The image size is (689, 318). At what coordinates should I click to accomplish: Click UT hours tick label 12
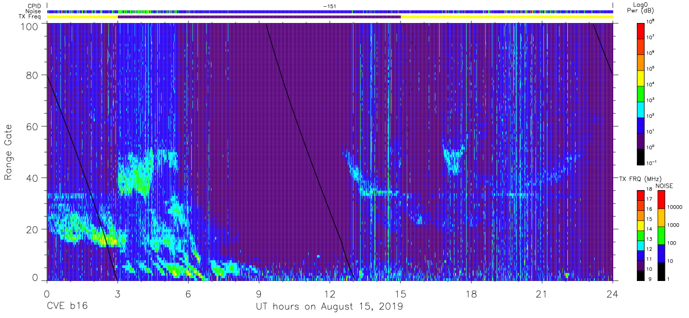[x=329, y=293]
